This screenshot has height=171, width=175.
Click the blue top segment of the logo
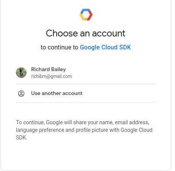(x=86, y=10)
